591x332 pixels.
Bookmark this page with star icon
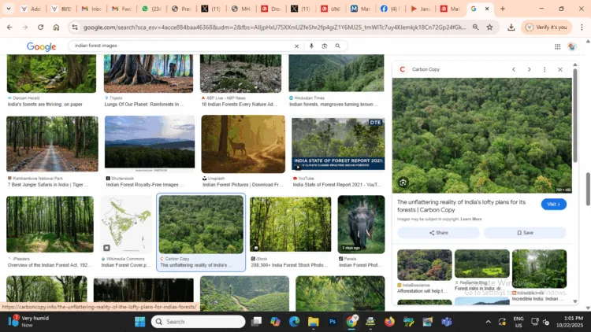489,27
